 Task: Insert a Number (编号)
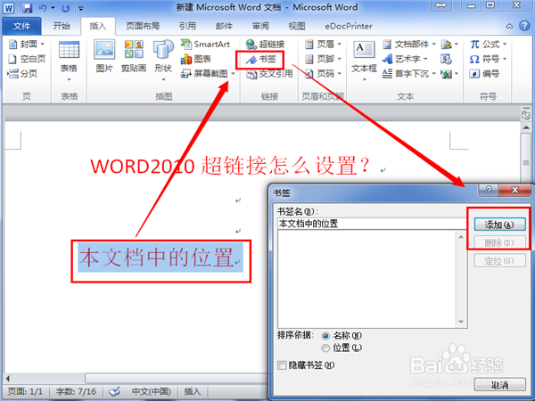point(484,73)
